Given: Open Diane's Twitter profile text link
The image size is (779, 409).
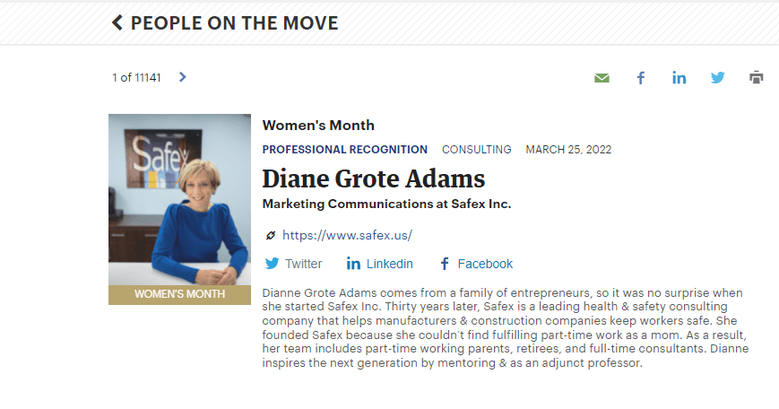Looking at the screenshot, I should pyautogui.click(x=303, y=264).
